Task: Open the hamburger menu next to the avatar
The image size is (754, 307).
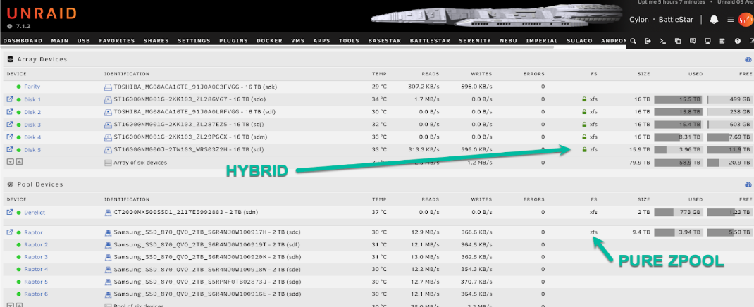Action: [730, 20]
